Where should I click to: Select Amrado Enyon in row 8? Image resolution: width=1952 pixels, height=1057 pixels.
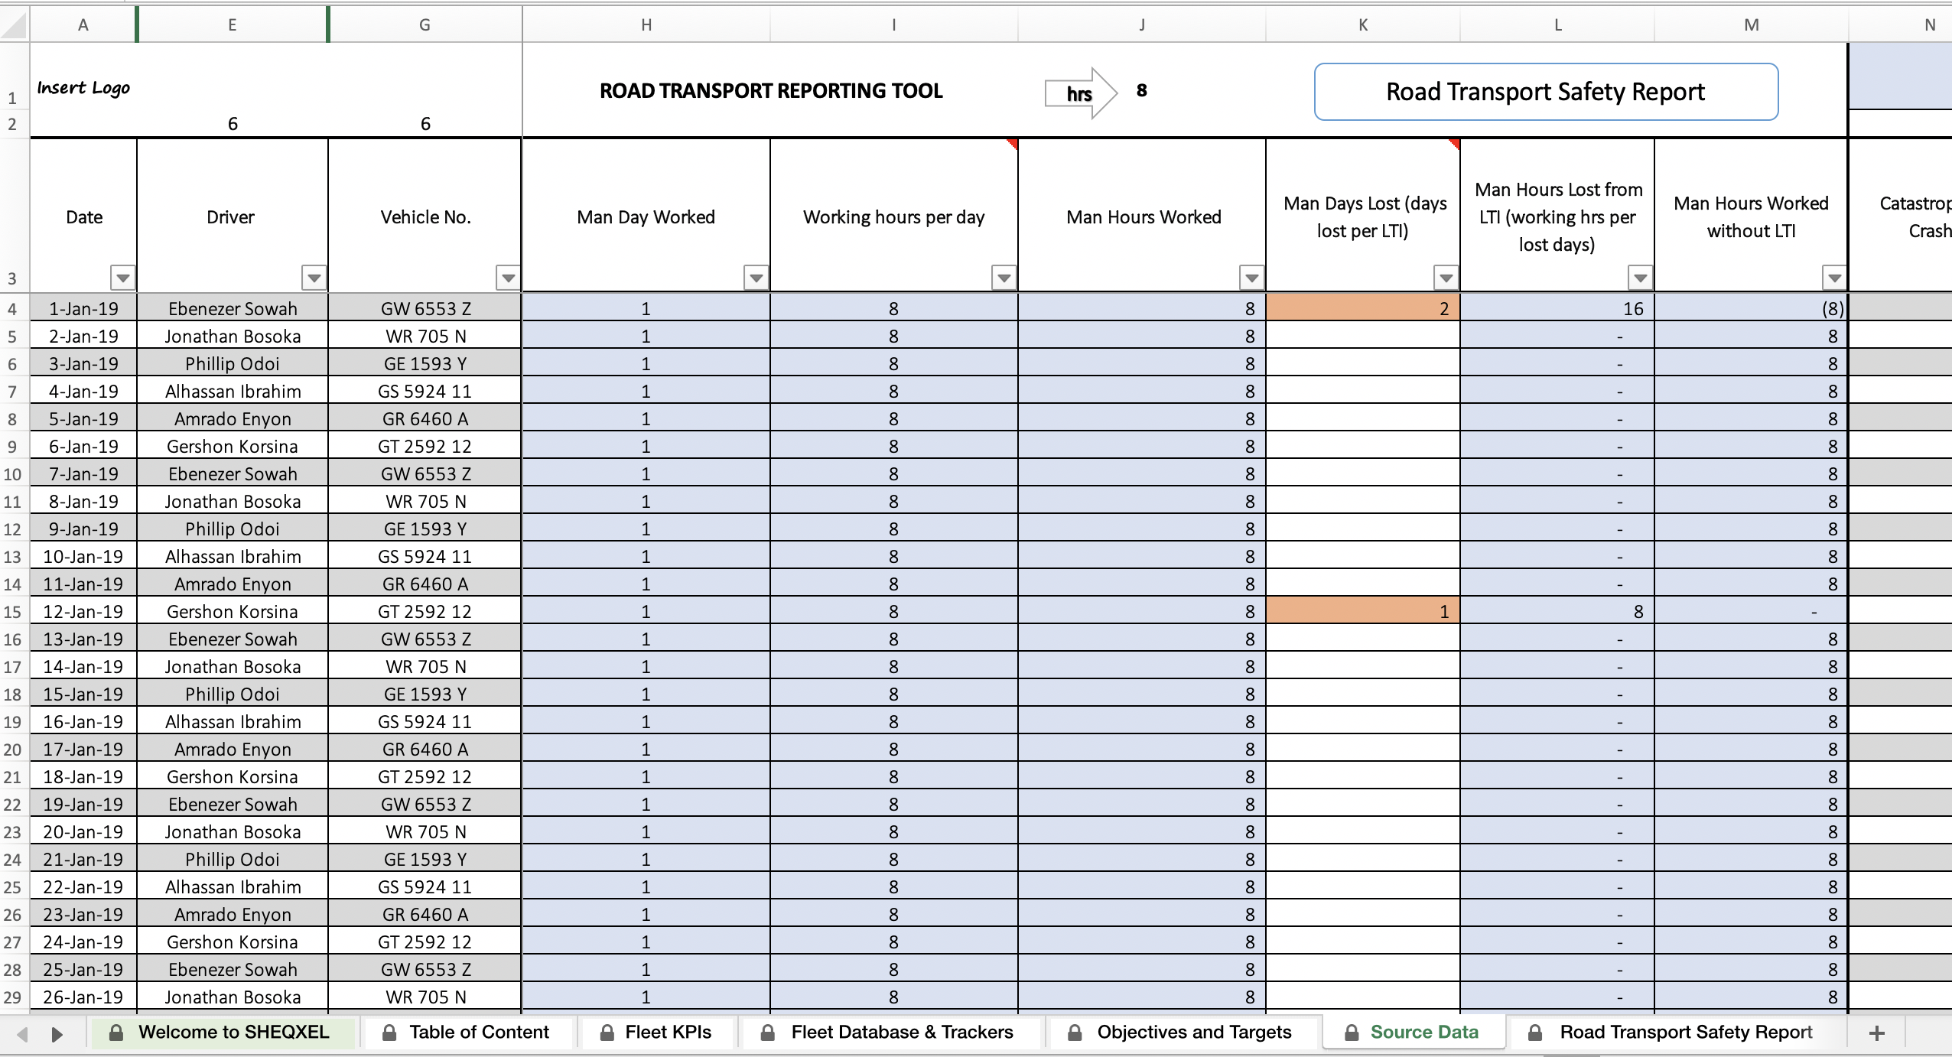233,419
